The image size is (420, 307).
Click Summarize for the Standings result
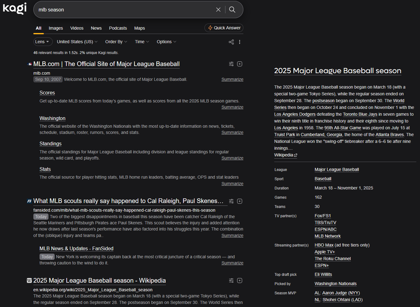232,158
